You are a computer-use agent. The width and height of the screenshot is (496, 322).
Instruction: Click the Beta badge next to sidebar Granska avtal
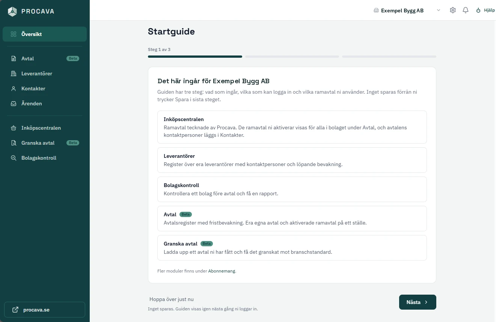[x=73, y=143]
